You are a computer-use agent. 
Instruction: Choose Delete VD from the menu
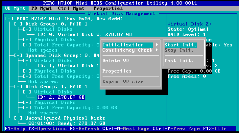115,60
